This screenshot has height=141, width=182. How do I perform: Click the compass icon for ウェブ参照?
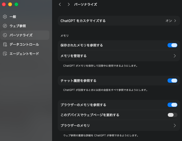pyautogui.click(x=5, y=26)
